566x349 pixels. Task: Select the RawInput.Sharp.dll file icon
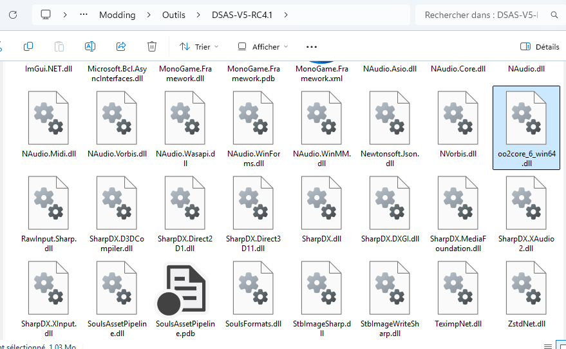pyautogui.click(x=48, y=203)
